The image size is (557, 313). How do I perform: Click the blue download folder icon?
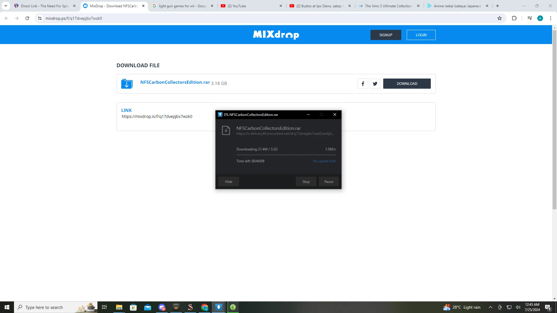127,84
